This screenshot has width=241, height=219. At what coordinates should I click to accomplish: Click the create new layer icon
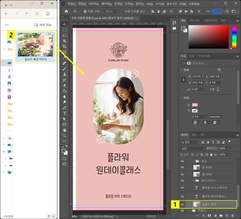(227, 216)
